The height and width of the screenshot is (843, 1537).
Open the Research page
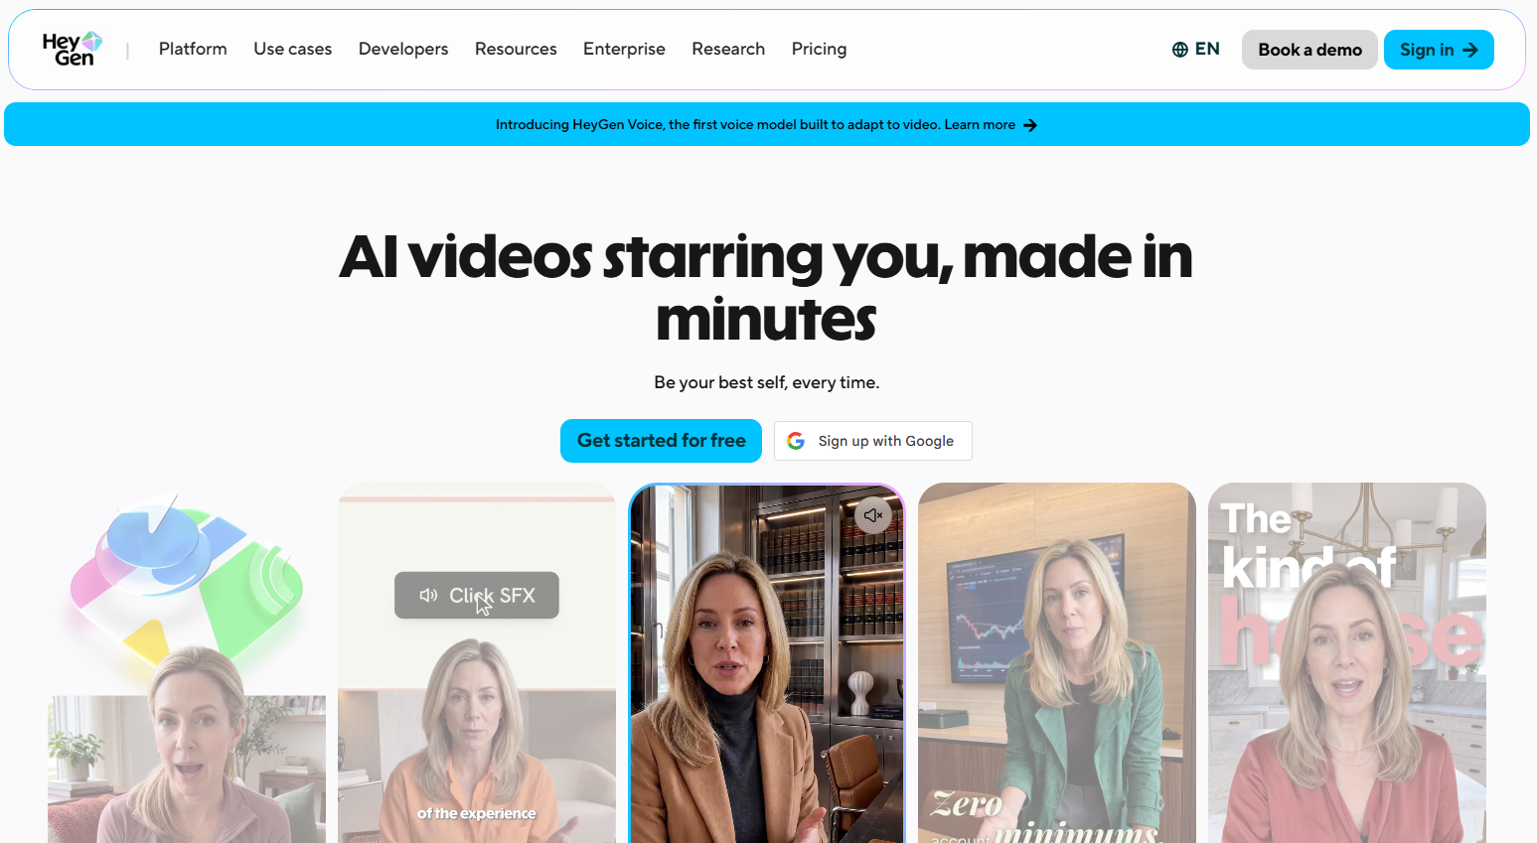pyautogui.click(x=728, y=49)
